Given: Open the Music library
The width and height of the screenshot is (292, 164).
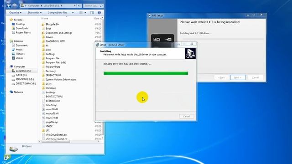Looking at the screenshot, I should click(x=19, y=50).
